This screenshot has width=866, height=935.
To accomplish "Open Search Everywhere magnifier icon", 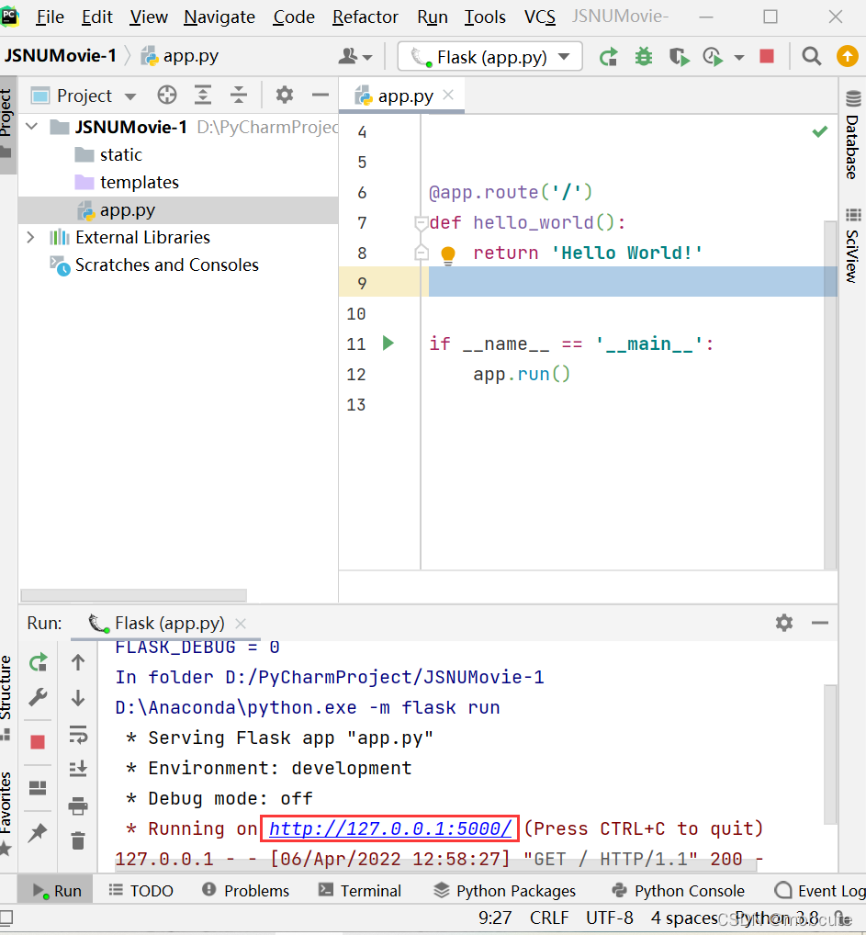I will pyautogui.click(x=811, y=56).
